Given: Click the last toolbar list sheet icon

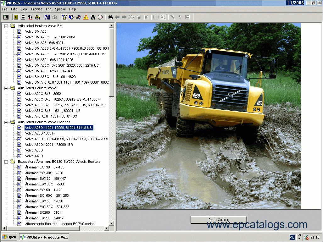Looking at the screenshot, I should pyautogui.click(x=187, y=17).
